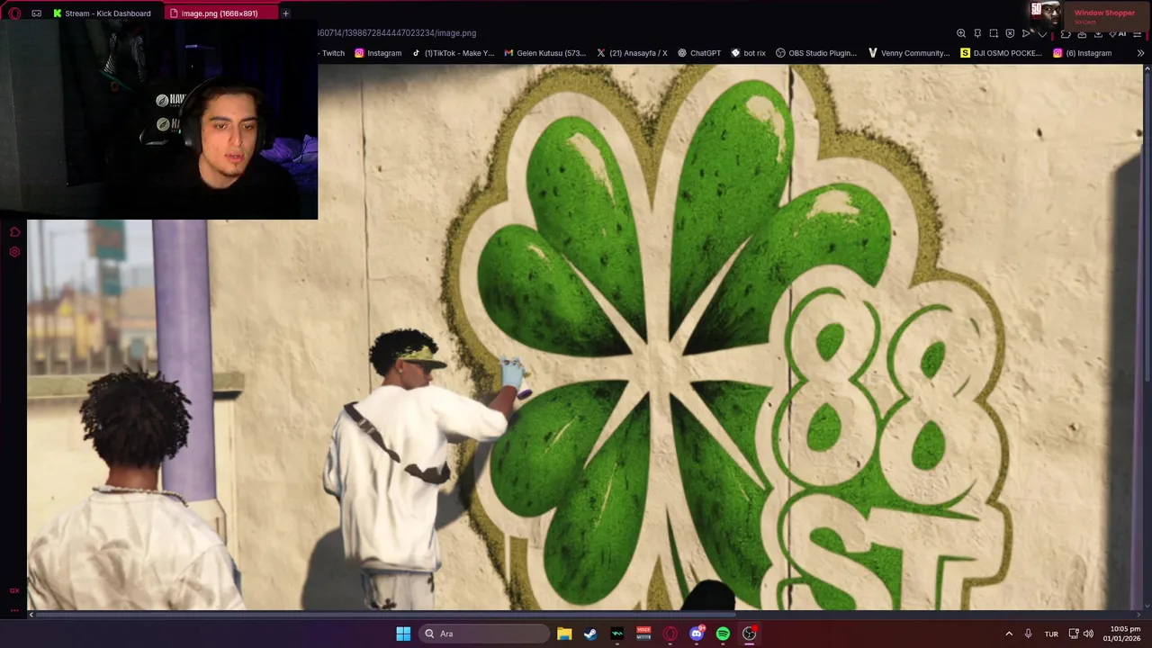This screenshot has height=648, width=1152.
Task: Open a new tab with the plus button
Action: tap(285, 13)
